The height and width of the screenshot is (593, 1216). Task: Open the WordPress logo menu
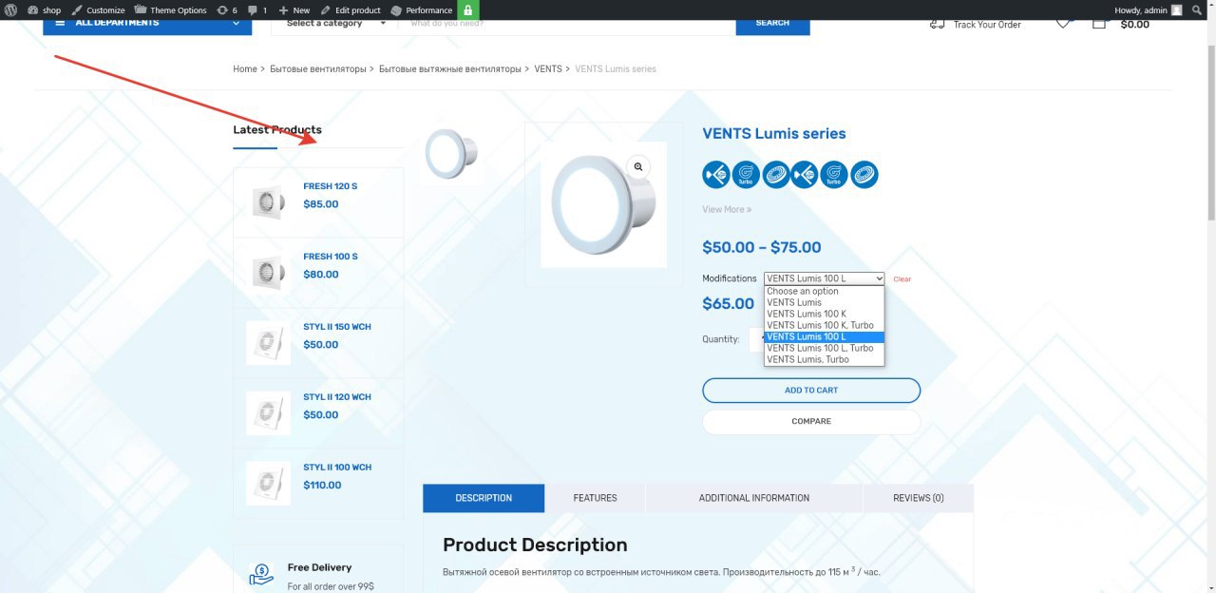pyautogui.click(x=9, y=10)
